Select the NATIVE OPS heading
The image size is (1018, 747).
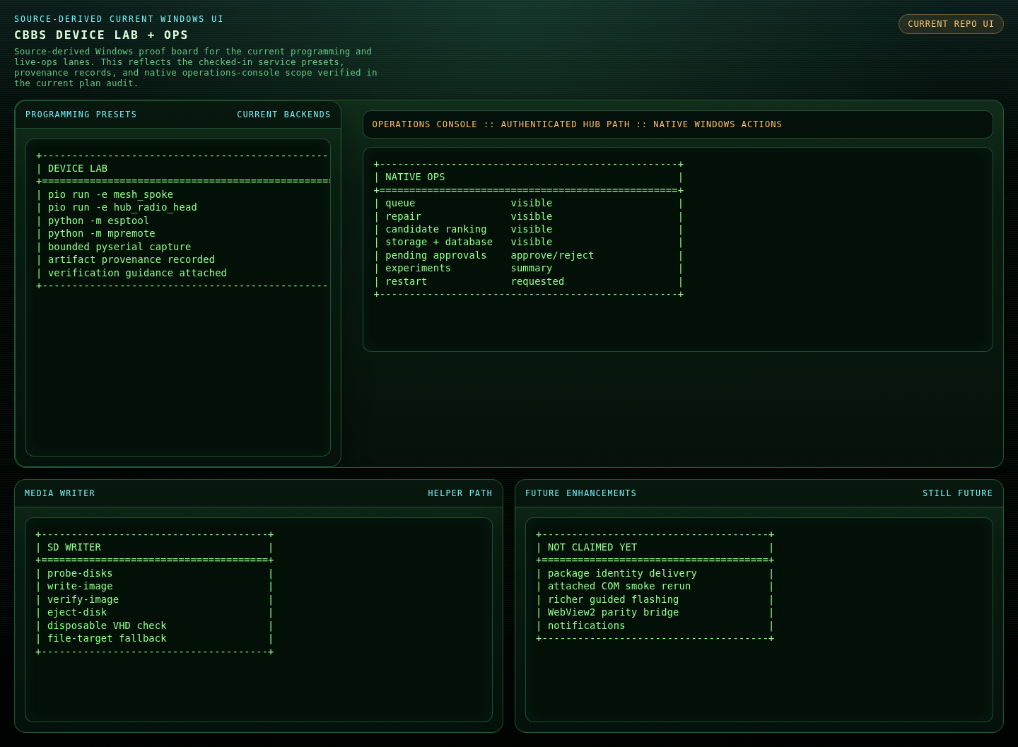coord(415,177)
